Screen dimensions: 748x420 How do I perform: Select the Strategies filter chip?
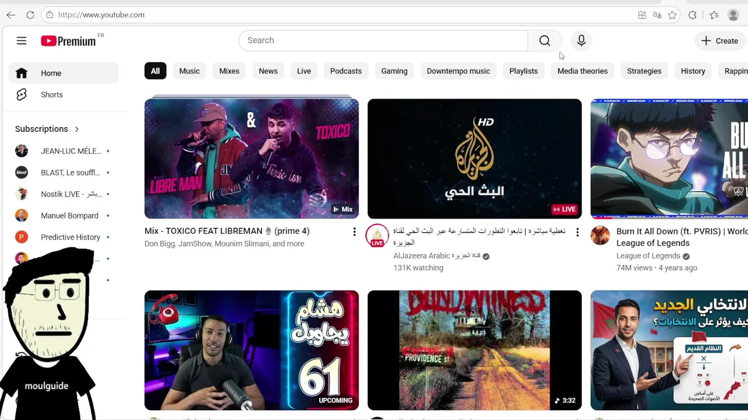click(644, 71)
